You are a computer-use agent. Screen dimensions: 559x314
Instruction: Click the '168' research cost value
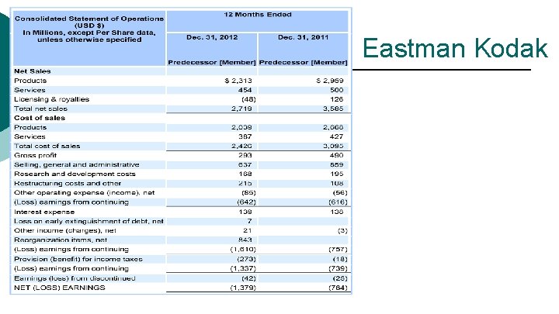(x=245, y=174)
